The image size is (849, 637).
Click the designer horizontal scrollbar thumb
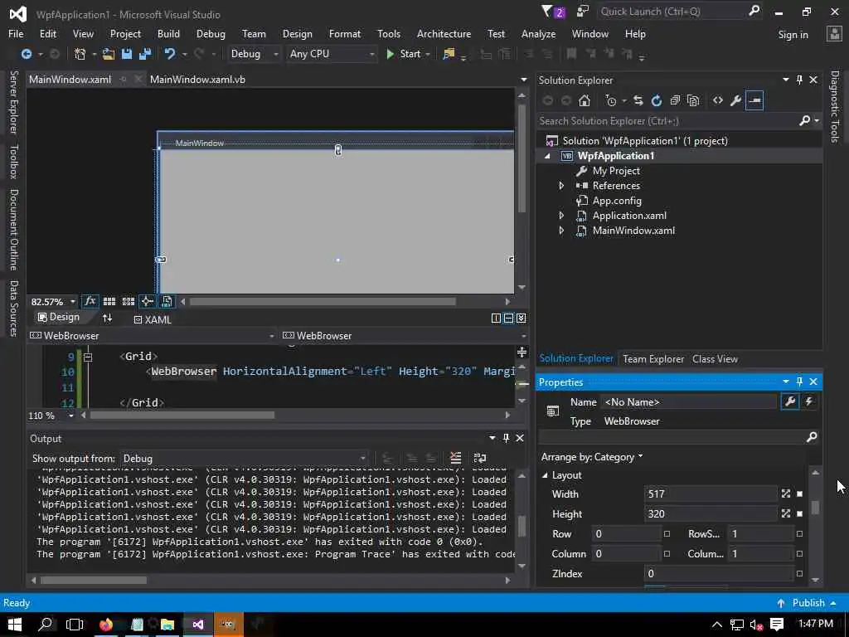pyautogui.click(x=323, y=302)
